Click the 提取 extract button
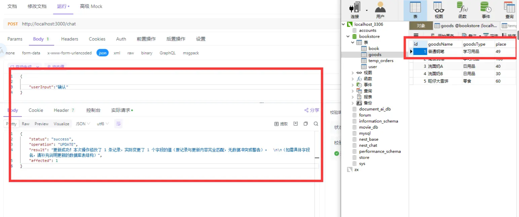This screenshot has width=519, height=217. (281, 124)
